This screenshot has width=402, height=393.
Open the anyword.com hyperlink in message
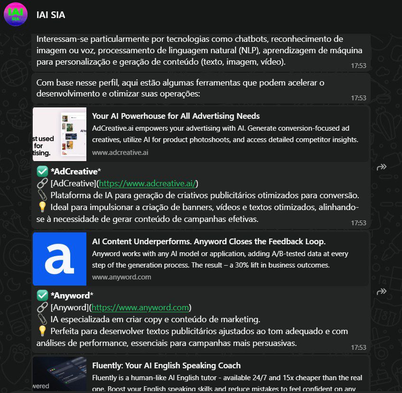coord(140,307)
